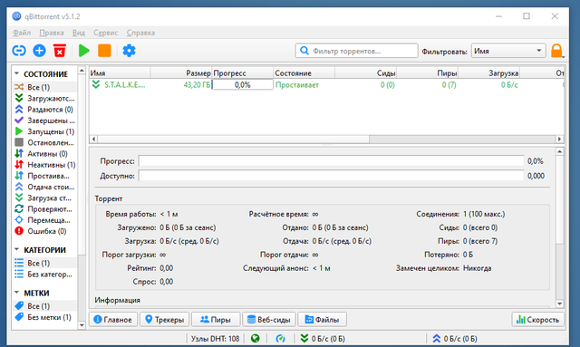This screenshot has width=580, height=347.
Task: Select the Перемещаются filter
Action: pyautogui.click(x=44, y=220)
